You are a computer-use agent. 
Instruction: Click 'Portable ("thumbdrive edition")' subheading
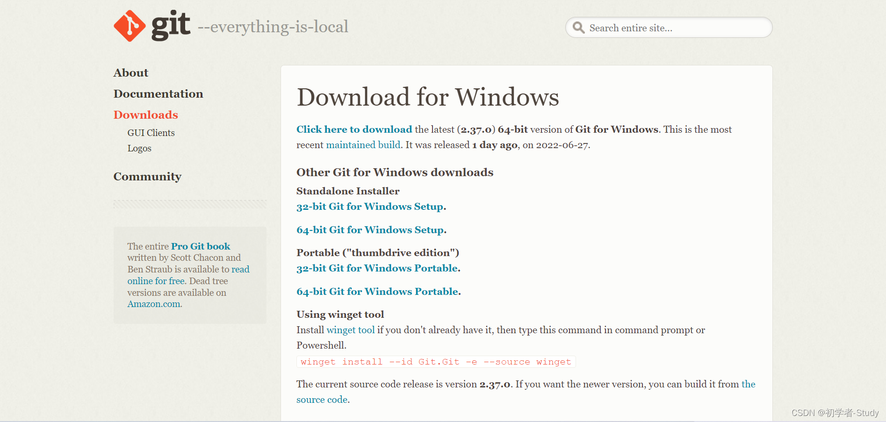pos(378,253)
